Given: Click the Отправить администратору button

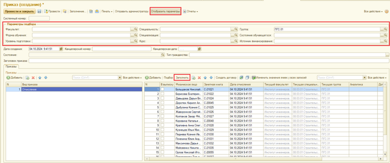Looking at the screenshot, I should [132, 11].
